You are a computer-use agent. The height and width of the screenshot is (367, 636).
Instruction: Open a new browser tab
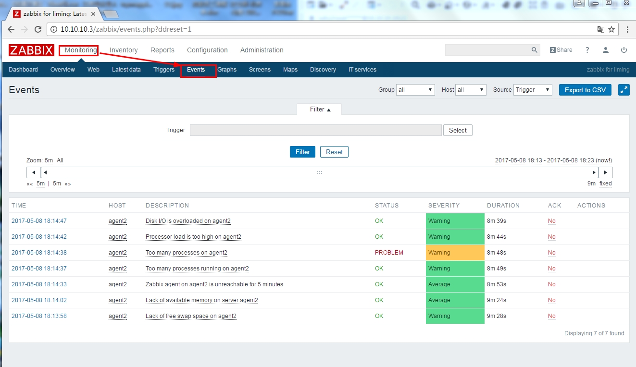111,14
